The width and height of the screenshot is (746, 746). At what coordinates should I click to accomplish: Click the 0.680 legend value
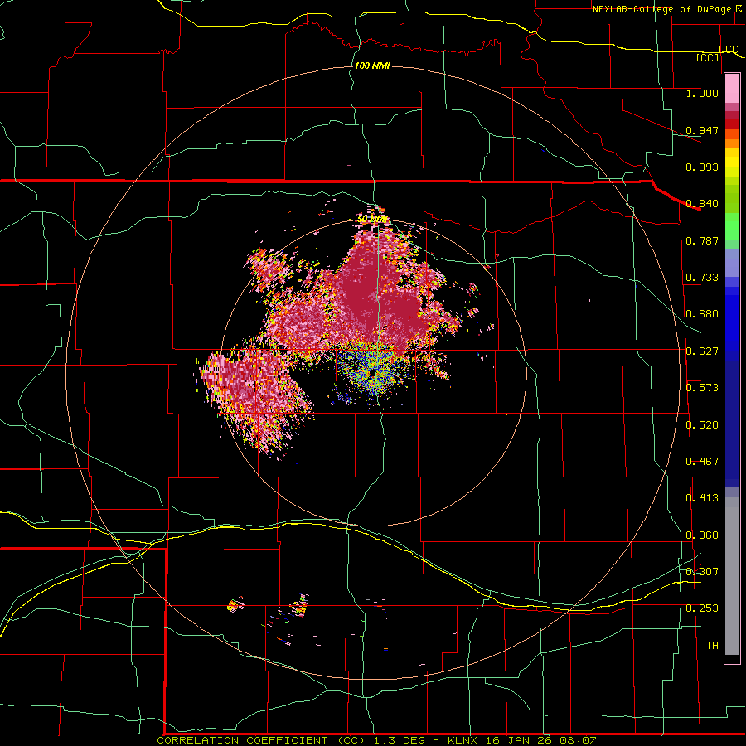tap(702, 314)
